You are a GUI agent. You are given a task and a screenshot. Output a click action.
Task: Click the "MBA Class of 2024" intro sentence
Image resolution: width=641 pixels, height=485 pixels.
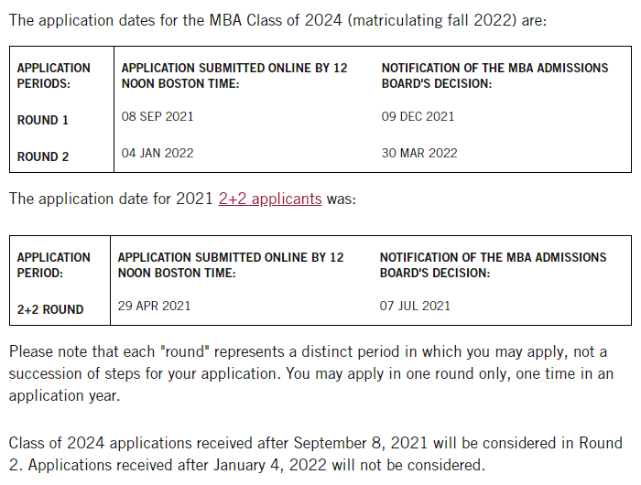(x=277, y=19)
